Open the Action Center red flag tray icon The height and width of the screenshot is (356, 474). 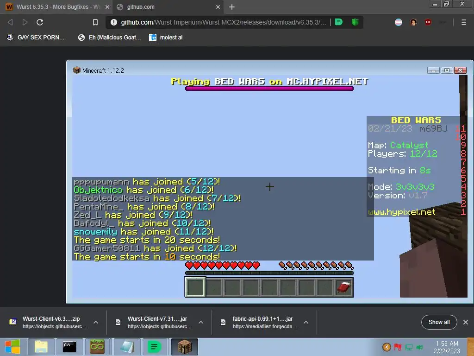click(398, 347)
